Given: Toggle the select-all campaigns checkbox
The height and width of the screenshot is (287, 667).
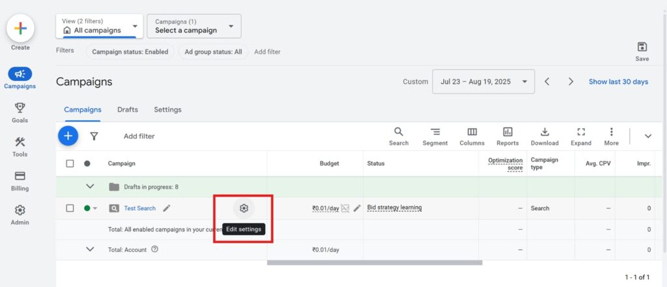Looking at the screenshot, I should 70,164.
